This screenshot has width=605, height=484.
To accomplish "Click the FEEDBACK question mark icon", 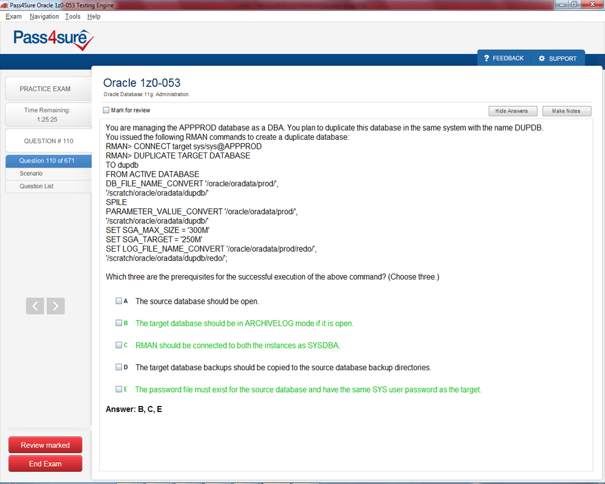I will pyautogui.click(x=486, y=58).
